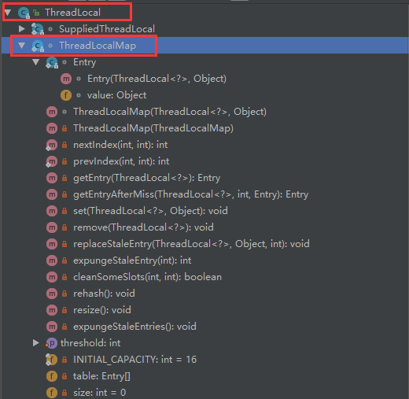Select the SuppliedThreadLocal item
The width and height of the screenshot is (409, 399).
[107, 29]
